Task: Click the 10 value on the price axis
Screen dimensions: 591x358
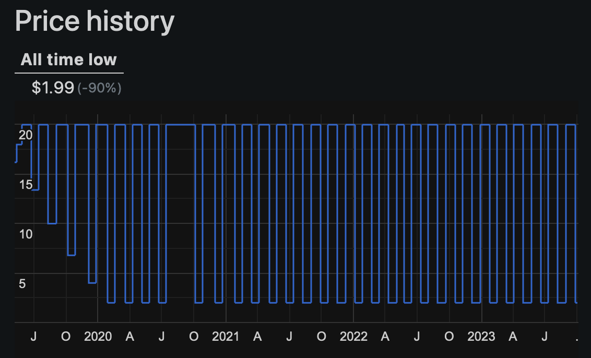Action: [26, 234]
